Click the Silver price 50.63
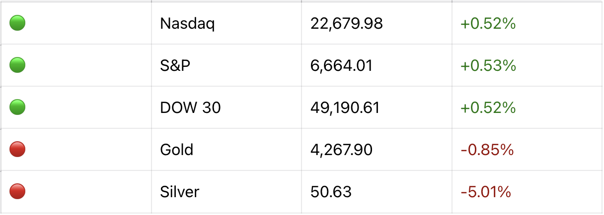604x215 pixels. pyautogui.click(x=331, y=192)
